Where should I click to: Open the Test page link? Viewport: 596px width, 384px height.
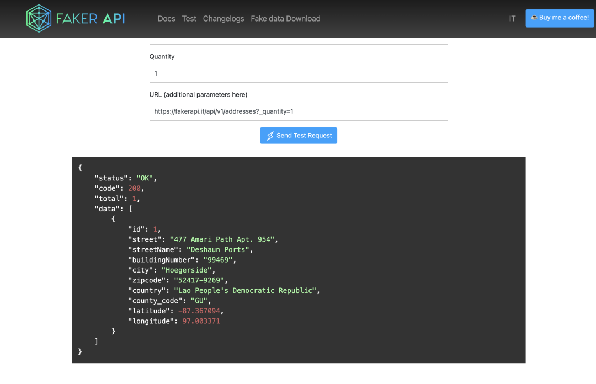189,19
